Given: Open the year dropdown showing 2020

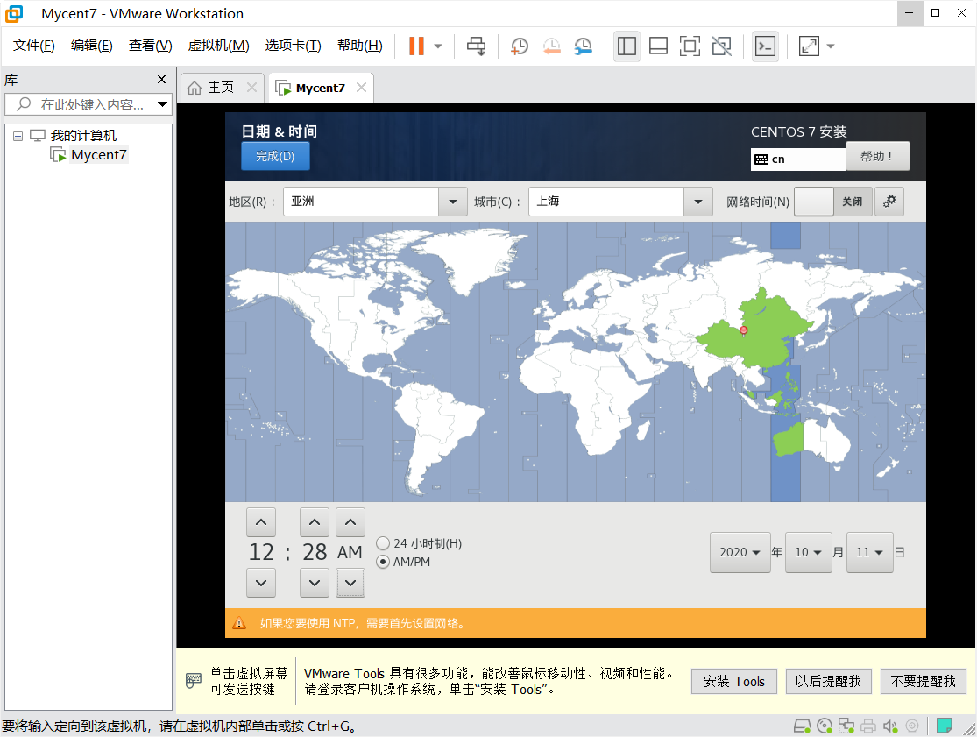Looking at the screenshot, I should coord(740,552).
